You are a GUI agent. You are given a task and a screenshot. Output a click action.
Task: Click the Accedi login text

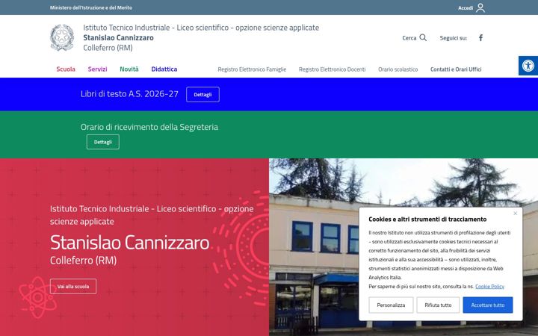pyautogui.click(x=466, y=8)
